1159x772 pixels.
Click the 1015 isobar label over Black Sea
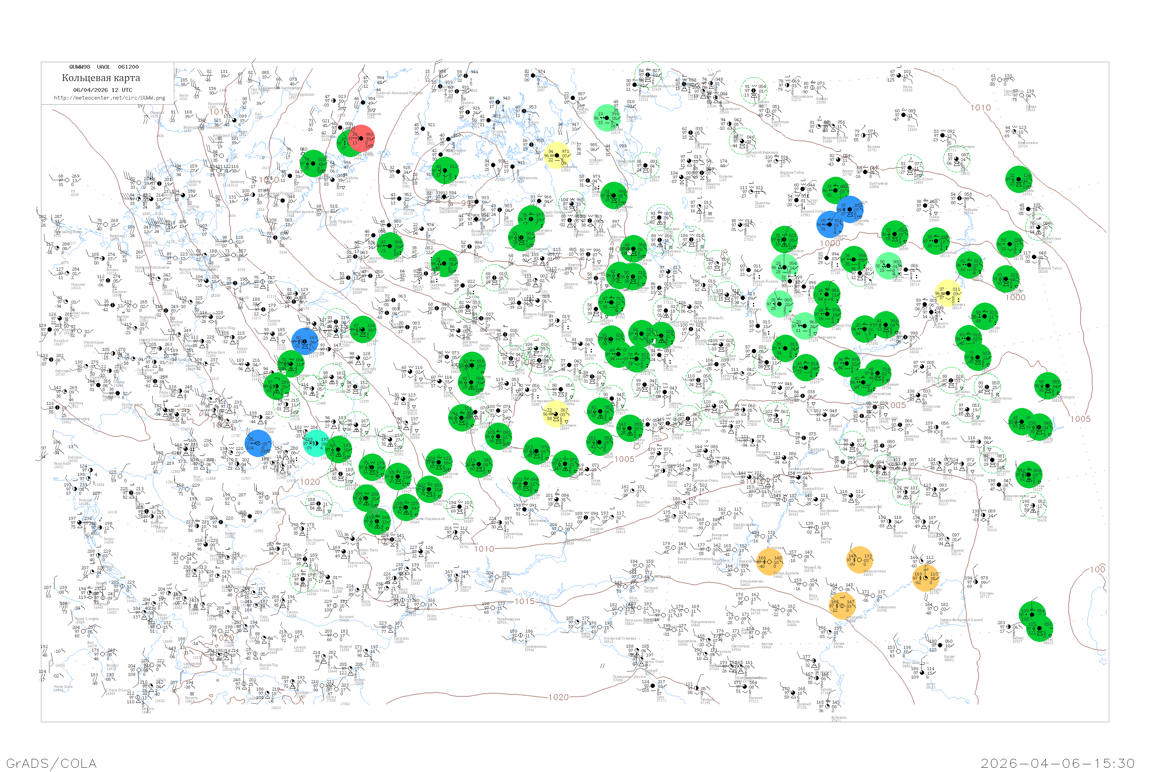(x=524, y=601)
